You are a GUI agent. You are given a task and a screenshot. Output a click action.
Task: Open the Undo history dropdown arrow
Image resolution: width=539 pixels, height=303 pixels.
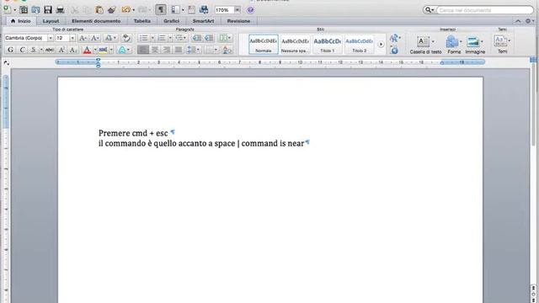click(134, 10)
